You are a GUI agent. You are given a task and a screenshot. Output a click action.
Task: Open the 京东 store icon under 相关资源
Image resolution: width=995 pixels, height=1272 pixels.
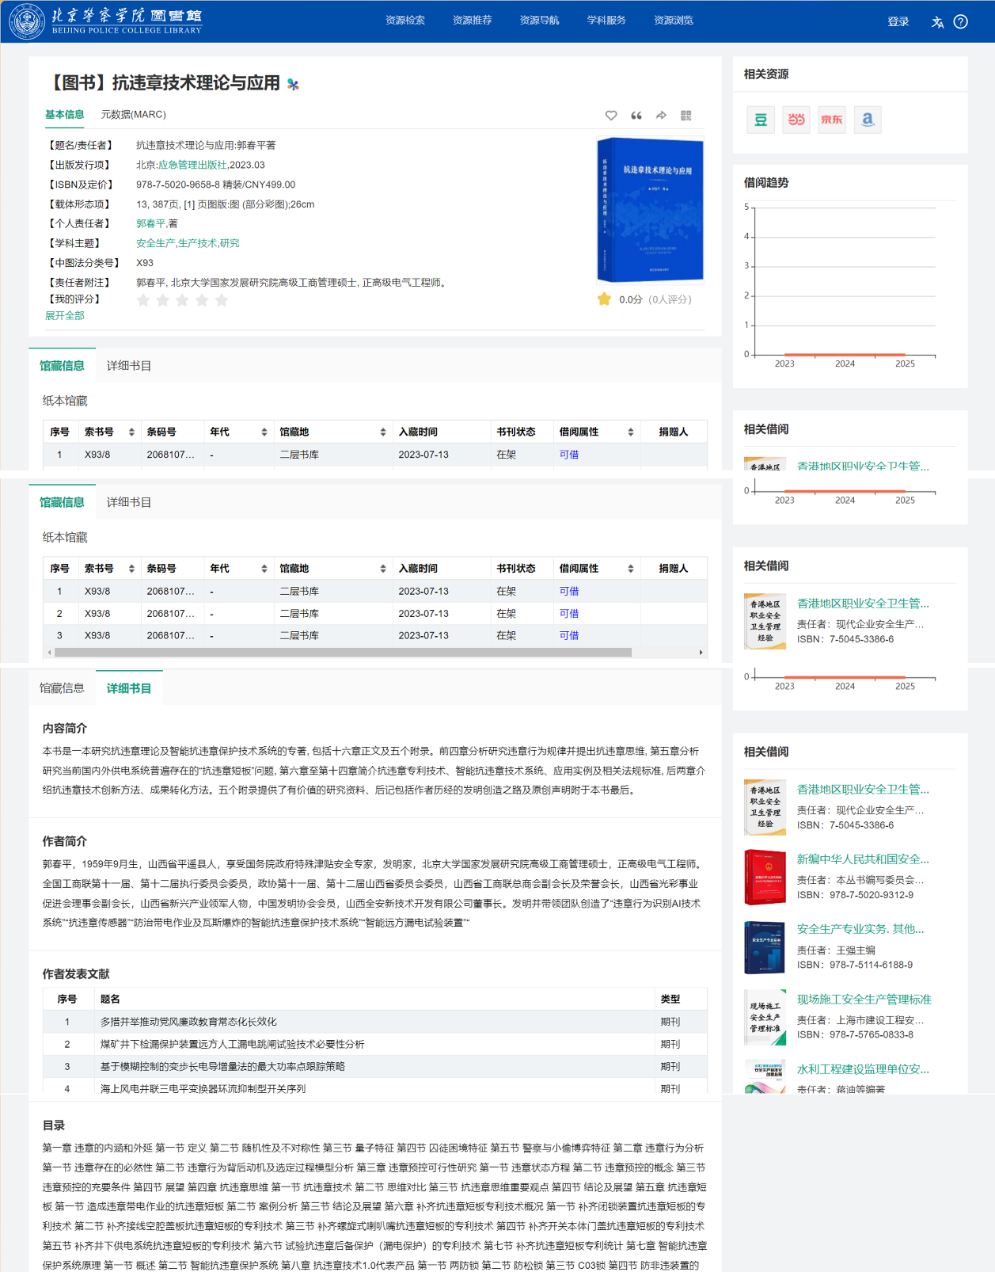pyautogui.click(x=832, y=120)
